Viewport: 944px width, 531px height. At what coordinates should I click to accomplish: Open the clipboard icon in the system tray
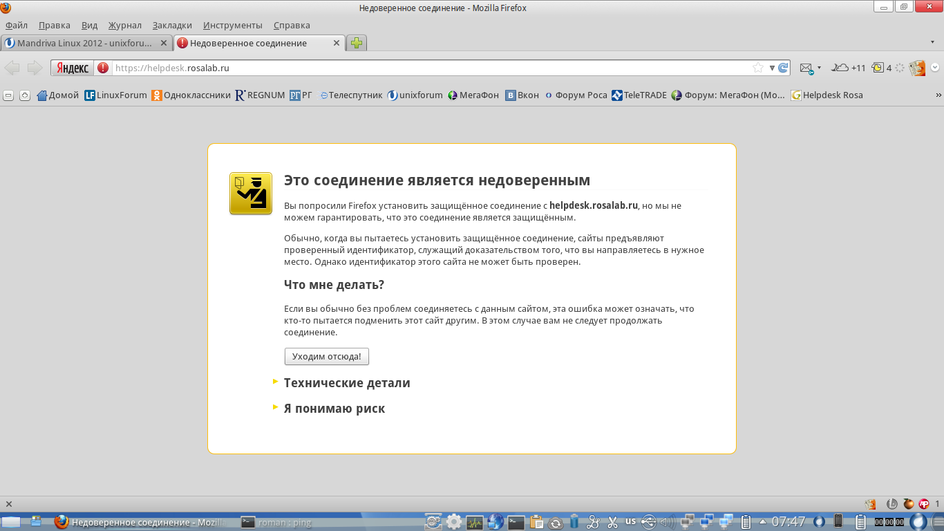pyautogui.click(x=538, y=522)
